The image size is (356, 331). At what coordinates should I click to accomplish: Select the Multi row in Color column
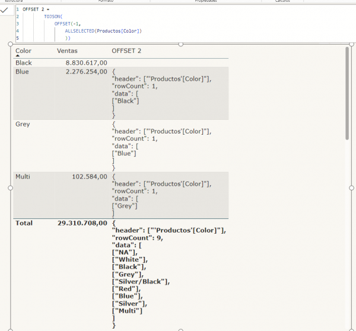(23, 177)
